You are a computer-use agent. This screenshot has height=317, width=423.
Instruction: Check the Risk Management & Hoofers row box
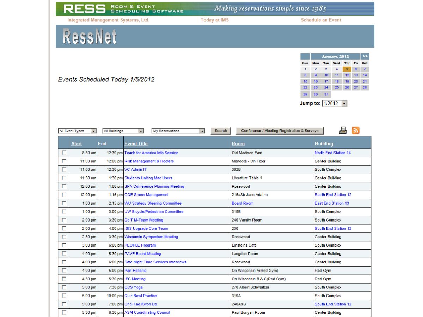[x=64, y=161]
